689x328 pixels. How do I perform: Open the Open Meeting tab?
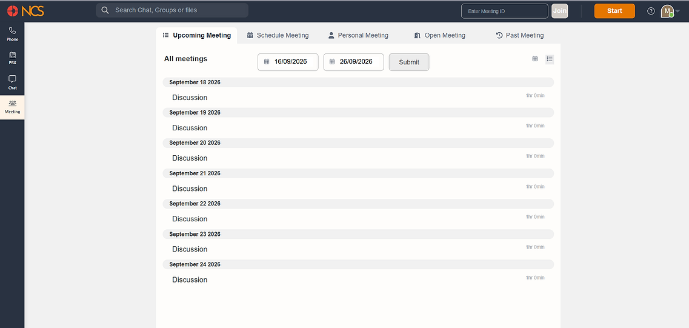tap(439, 35)
